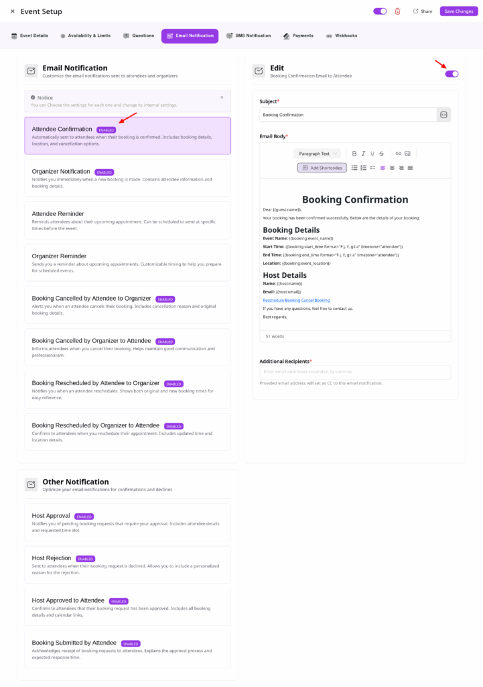Viewport: 483px width, 687px height.
Task: Select the numbered list icon
Action: tap(363, 168)
